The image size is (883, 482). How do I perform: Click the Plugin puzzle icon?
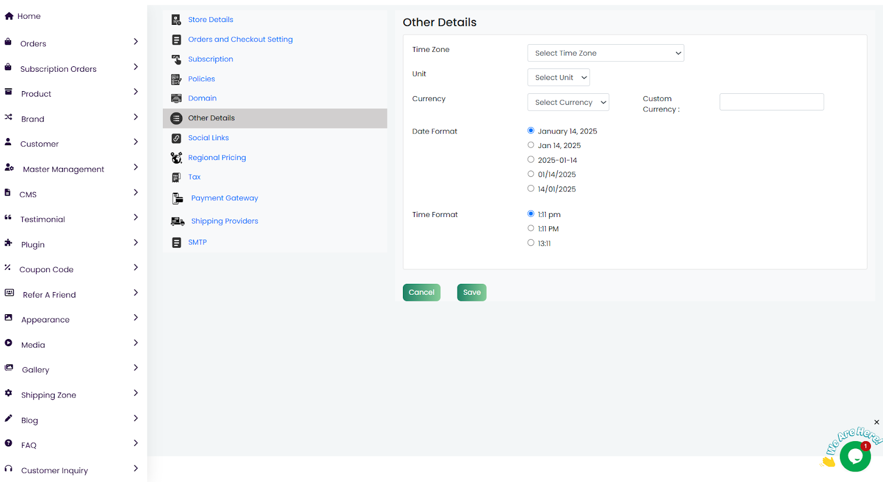(x=8, y=243)
